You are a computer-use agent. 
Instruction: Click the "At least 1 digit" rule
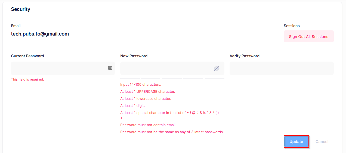click(132, 106)
